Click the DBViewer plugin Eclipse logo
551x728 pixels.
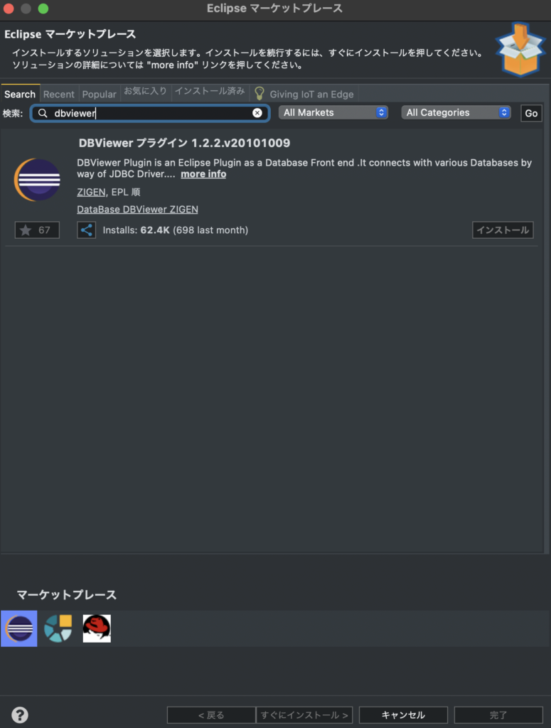coord(37,179)
